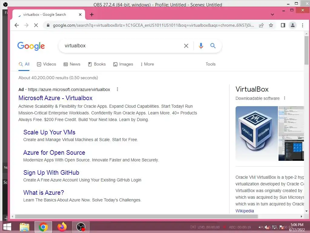The width and height of the screenshot is (310, 233).
Task: Switch to Images results
Action: click(123, 64)
